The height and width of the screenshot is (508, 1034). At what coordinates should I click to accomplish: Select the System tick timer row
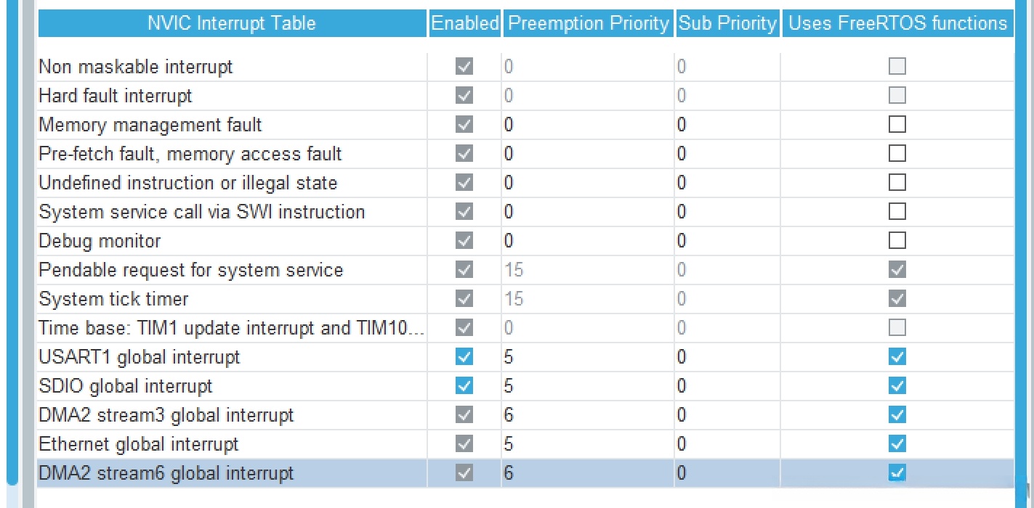(113, 299)
